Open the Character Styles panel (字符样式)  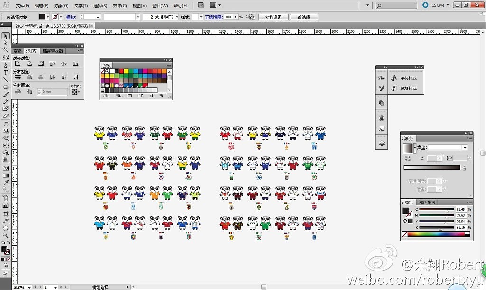(x=408, y=78)
